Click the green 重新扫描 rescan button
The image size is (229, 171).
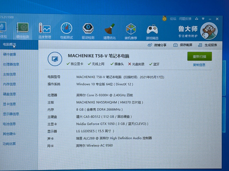(199, 56)
